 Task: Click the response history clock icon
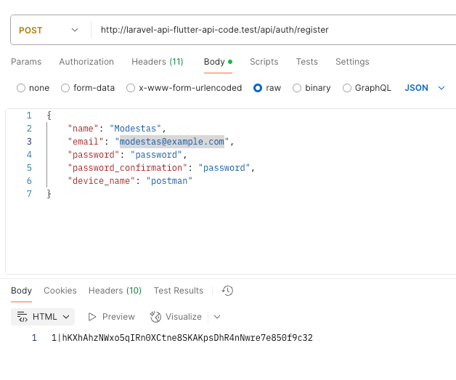pyautogui.click(x=227, y=291)
